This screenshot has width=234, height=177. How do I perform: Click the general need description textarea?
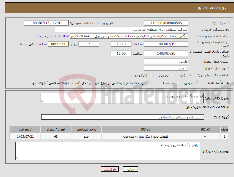pyautogui.click(x=122, y=98)
